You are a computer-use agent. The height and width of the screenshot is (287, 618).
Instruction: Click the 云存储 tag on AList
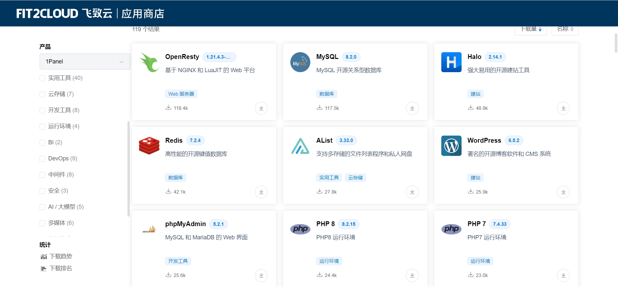tap(355, 178)
